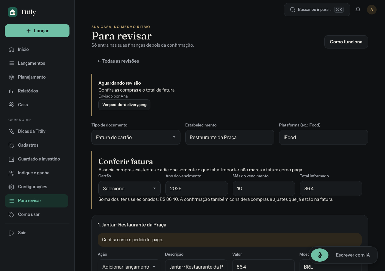Click the home icon beside Início

coord(11,49)
